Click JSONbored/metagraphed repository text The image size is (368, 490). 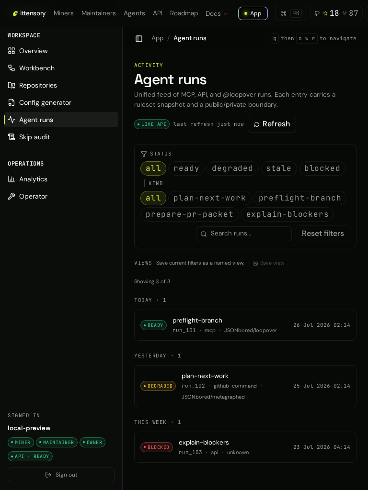pyautogui.click(x=213, y=397)
